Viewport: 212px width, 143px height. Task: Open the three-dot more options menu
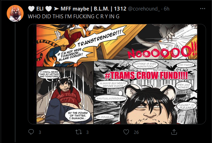tap(202, 9)
